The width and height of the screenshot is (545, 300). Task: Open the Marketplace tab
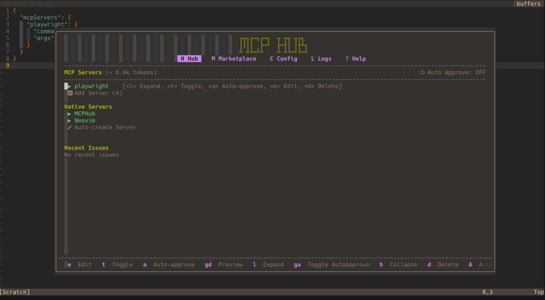234,59
